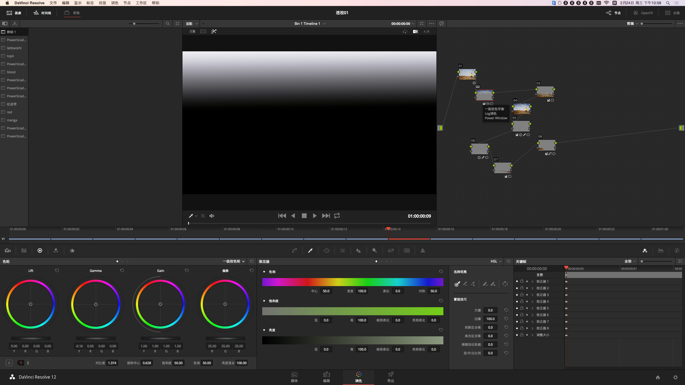Screen dimensions: 685x385
Task: Open the Primaries Wheels mode dropdown
Action: [234, 261]
